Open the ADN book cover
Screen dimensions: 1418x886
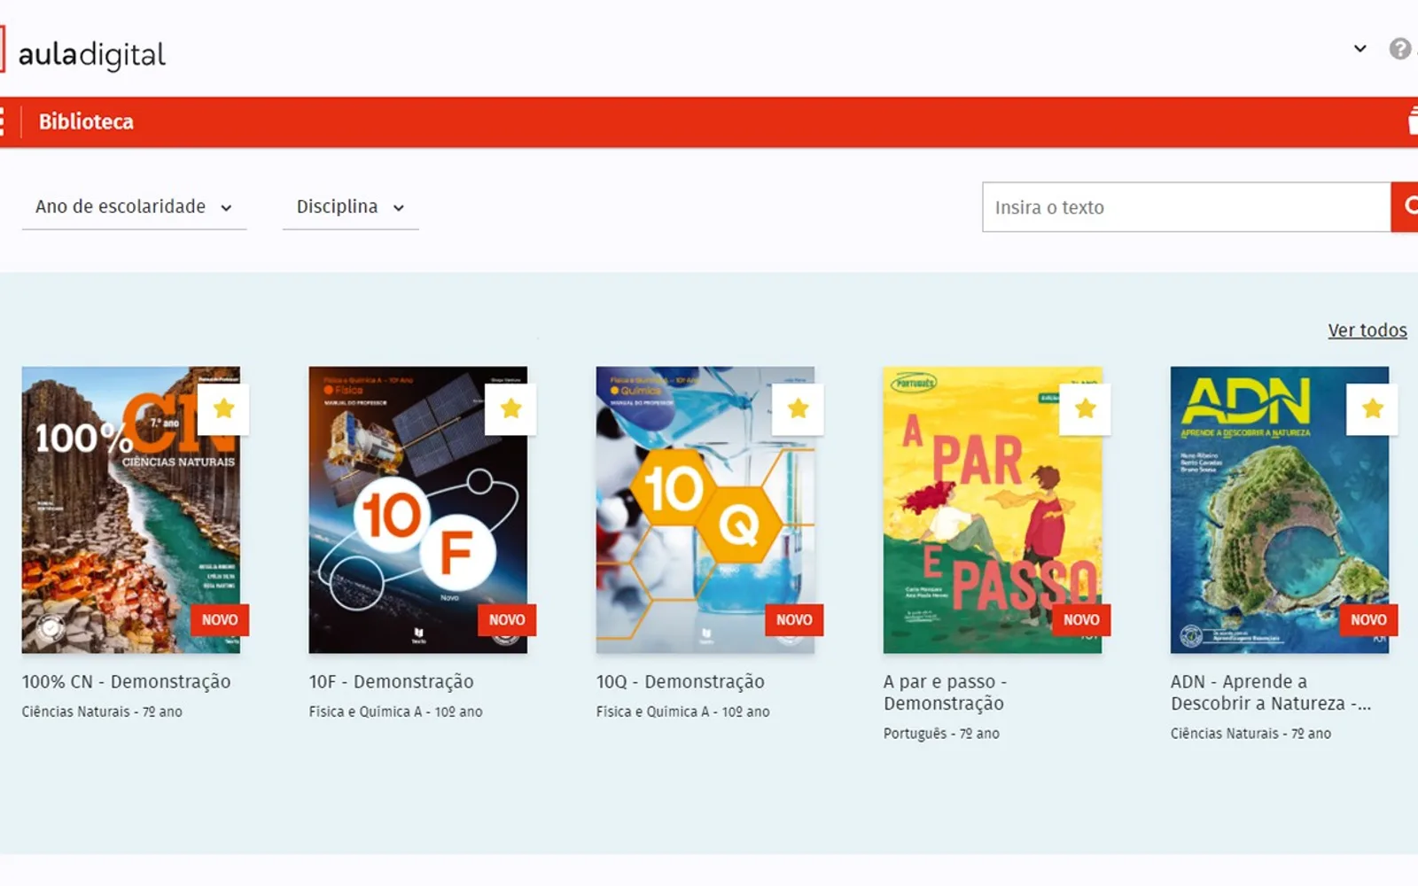(x=1280, y=510)
